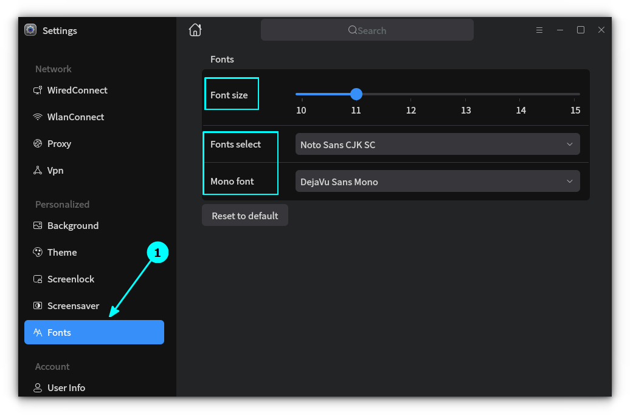Set font size to 13 on the slider

466,94
